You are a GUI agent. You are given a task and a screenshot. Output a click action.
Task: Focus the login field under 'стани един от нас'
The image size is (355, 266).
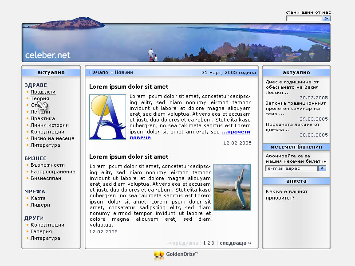point(304,19)
